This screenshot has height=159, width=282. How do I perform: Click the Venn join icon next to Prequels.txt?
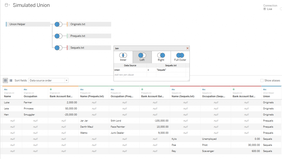tap(58, 36)
